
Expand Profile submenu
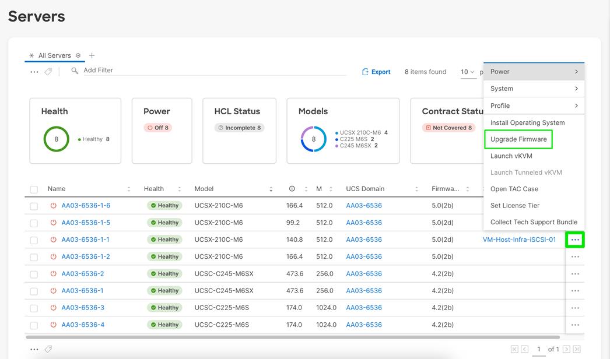(x=534, y=106)
